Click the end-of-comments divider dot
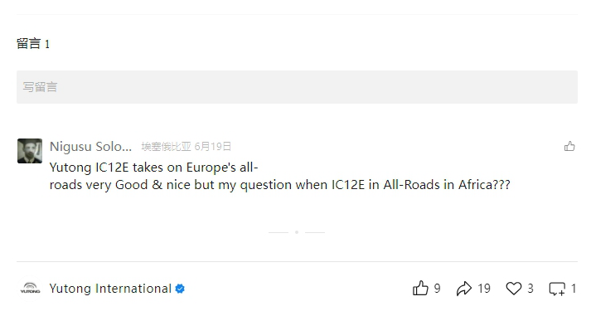 [297, 232]
